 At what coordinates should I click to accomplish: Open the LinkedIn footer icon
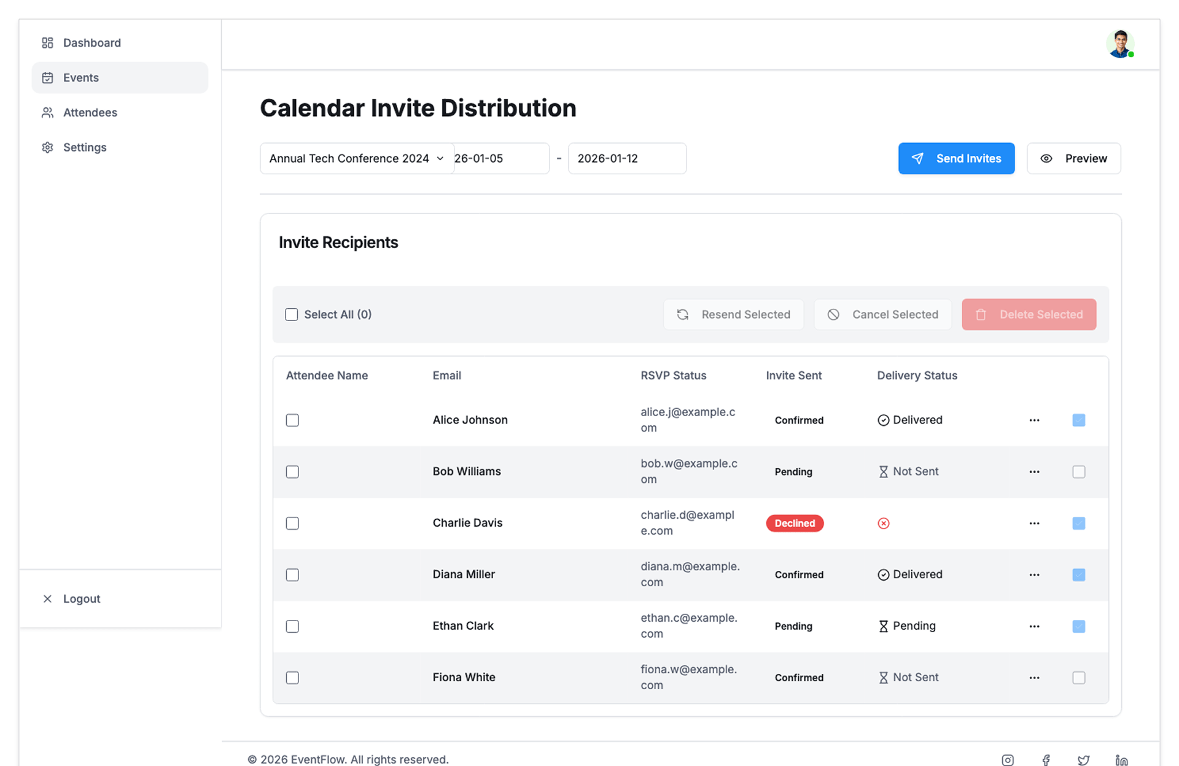click(1121, 760)
